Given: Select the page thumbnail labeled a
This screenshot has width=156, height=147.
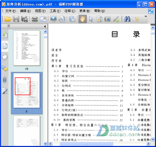Looking at the screenshot, I should tap(27, 90).
